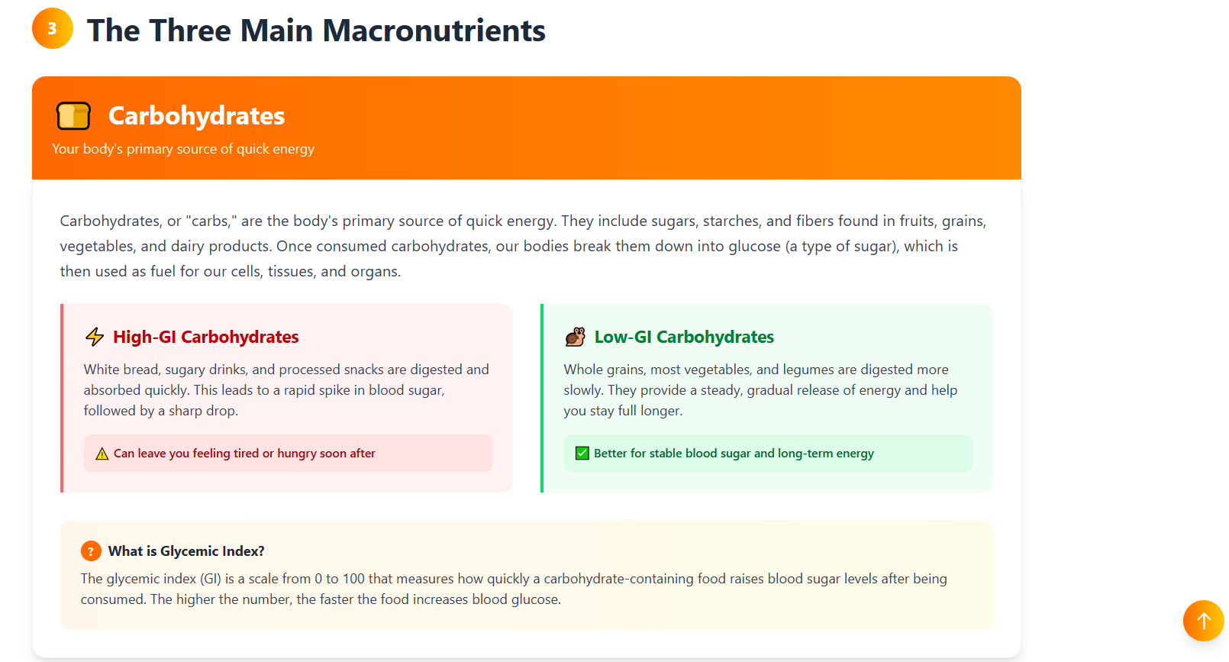
Task: Click the green checkmark box icon
Action: [582, 454]
